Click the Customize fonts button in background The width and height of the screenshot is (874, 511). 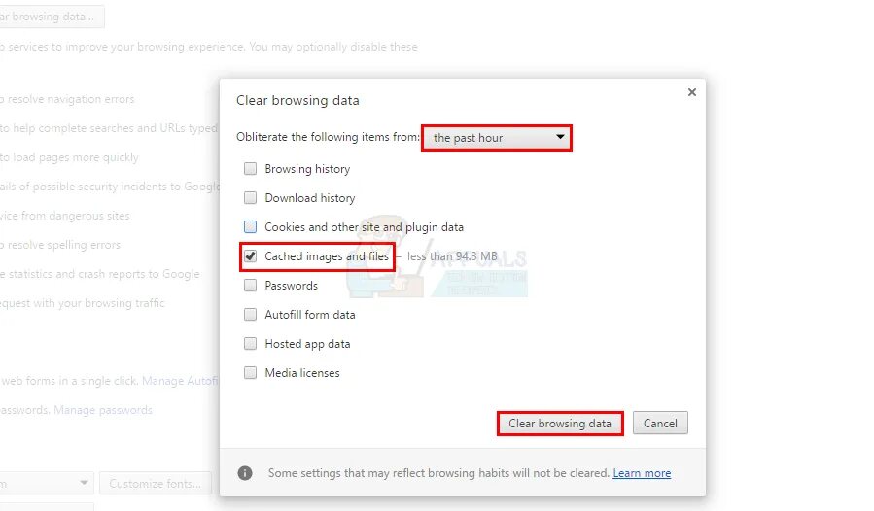156,483
